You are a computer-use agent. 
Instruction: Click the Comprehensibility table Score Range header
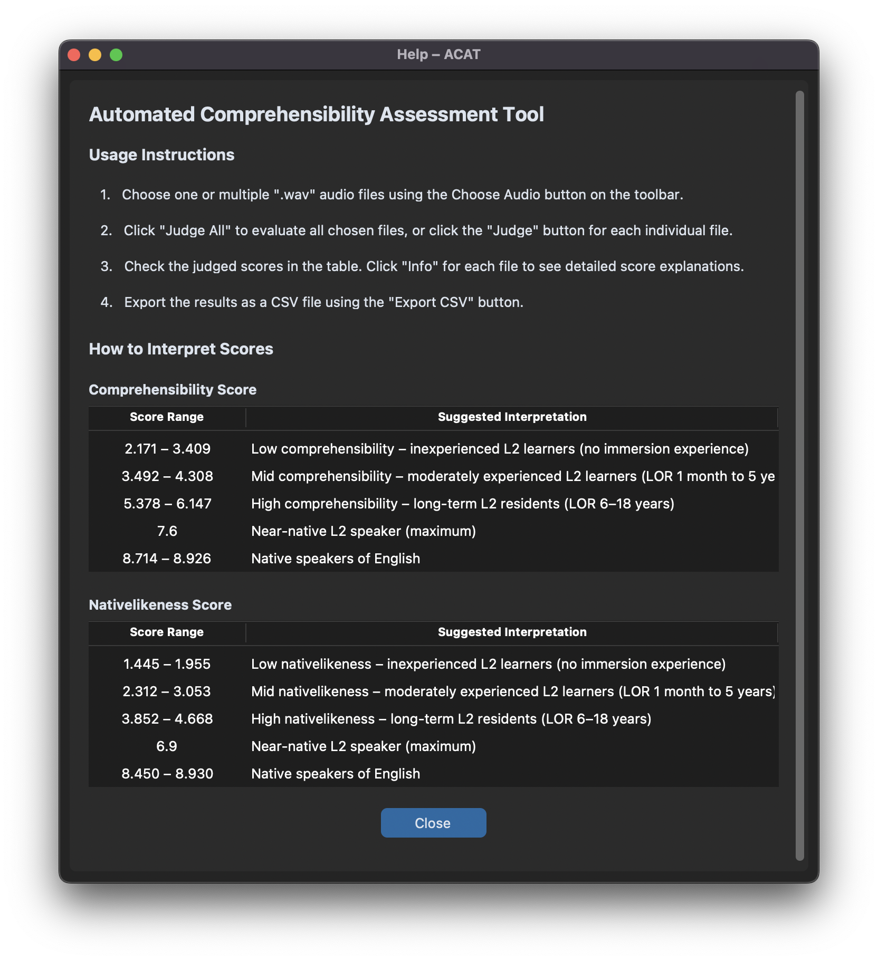(x=167, y=417)
